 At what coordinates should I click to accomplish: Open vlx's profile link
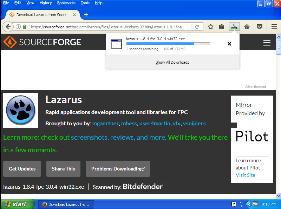[x=177, y=124]
